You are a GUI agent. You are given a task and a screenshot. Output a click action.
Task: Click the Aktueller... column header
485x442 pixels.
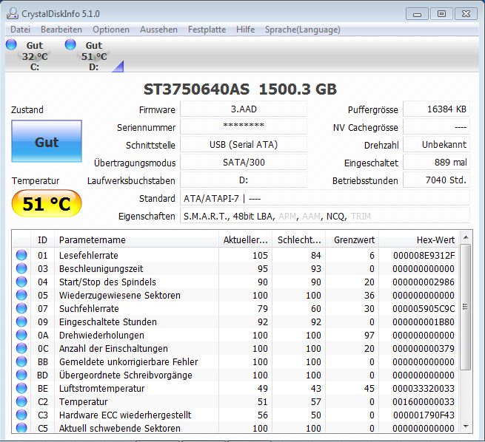(245, 239)
